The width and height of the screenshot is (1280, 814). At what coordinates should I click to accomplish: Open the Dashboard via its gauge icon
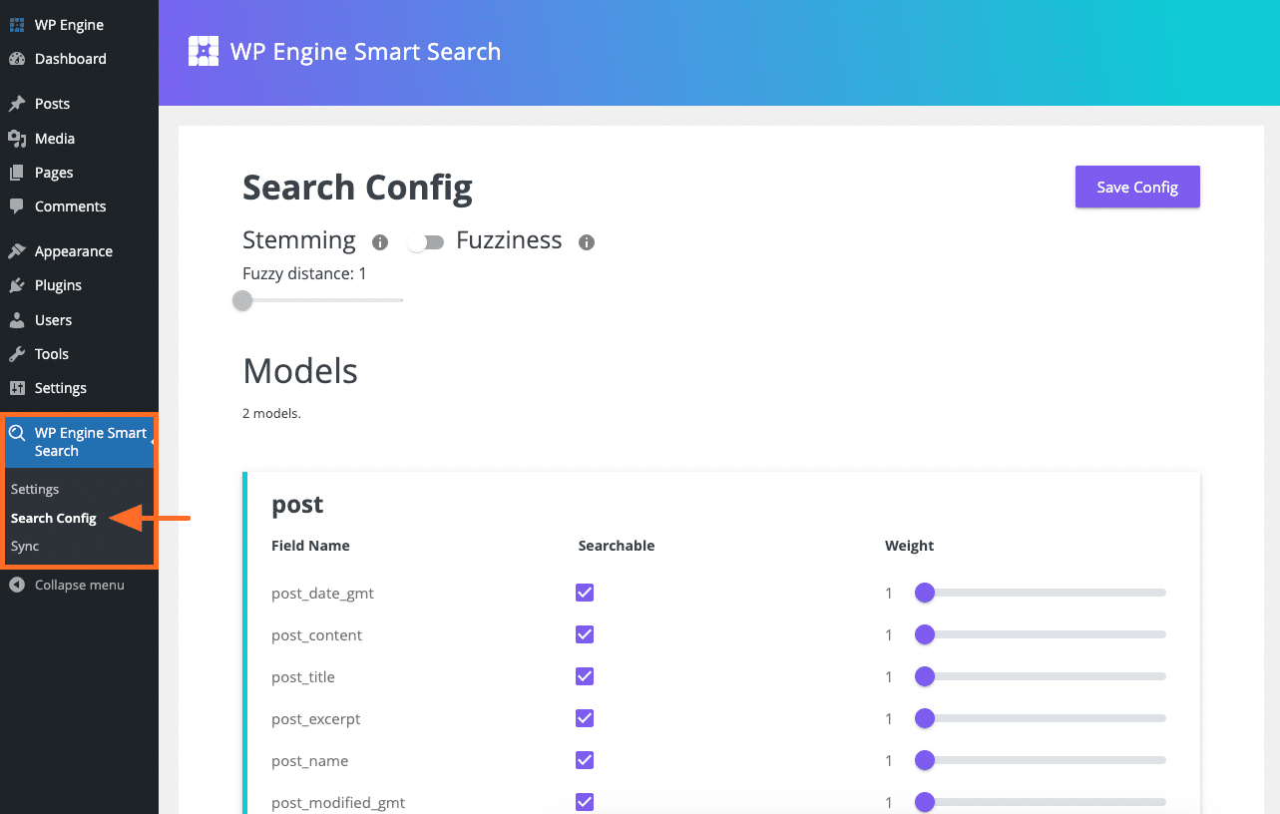18,59
